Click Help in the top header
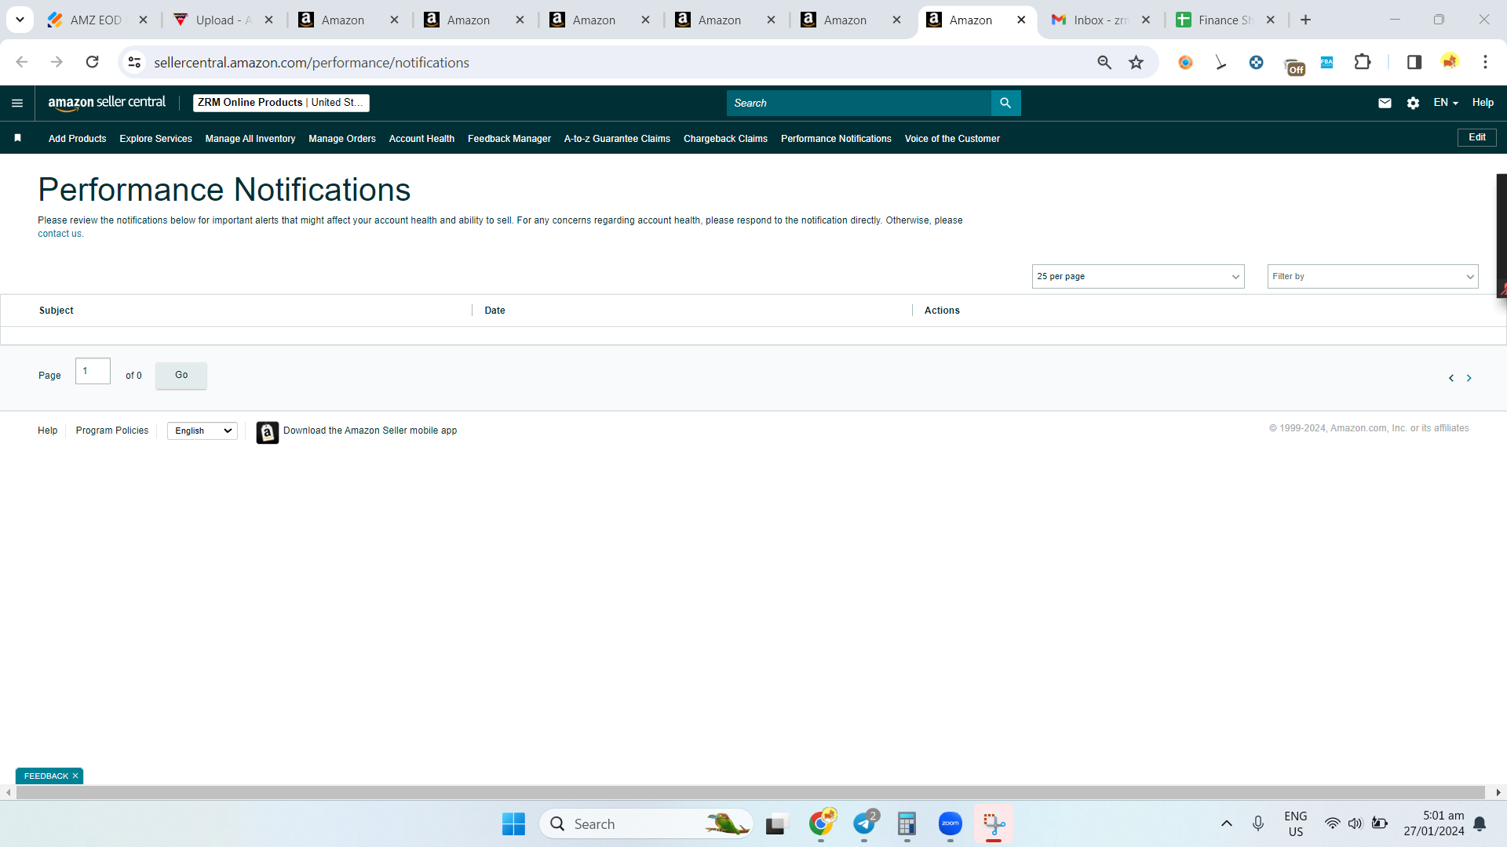The image size is (1507, 847). (1483, 103)
